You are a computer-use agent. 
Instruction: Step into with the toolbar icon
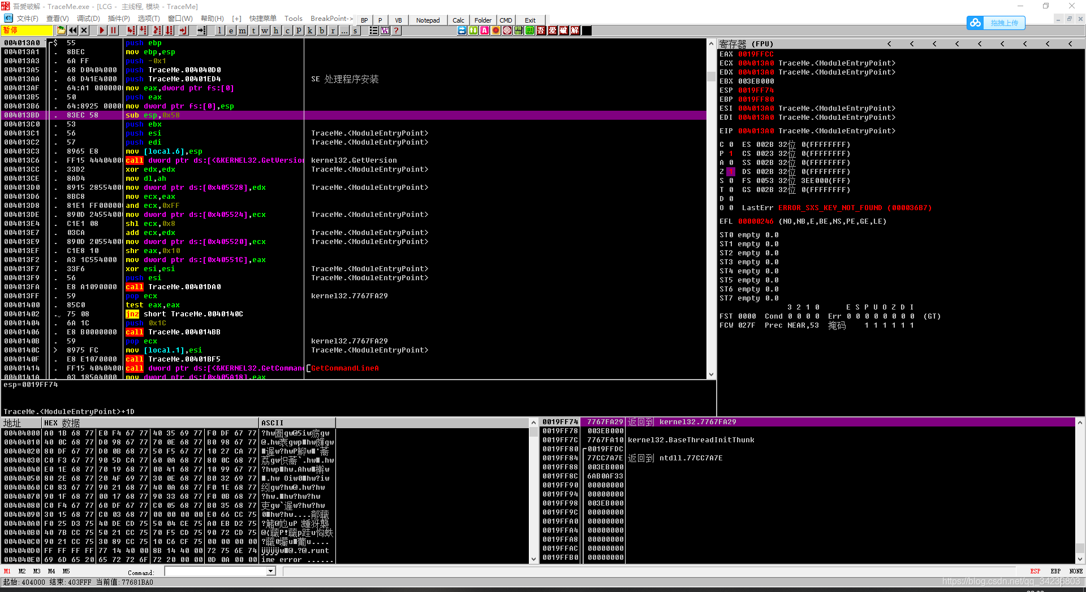point(131,31)
